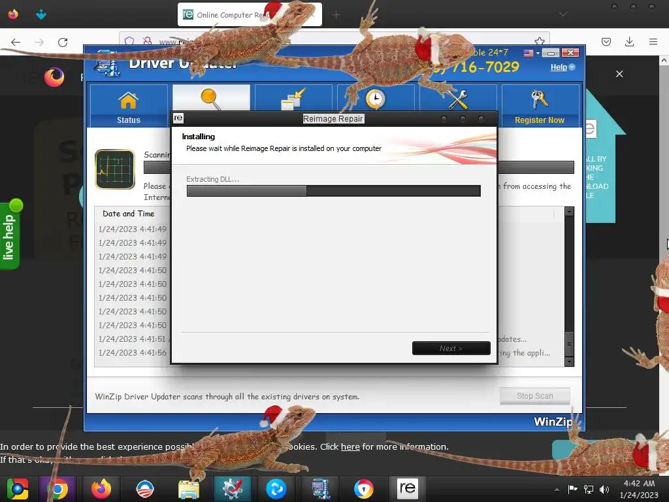
Task: Open the network tray icon
Action: [589, 489]
